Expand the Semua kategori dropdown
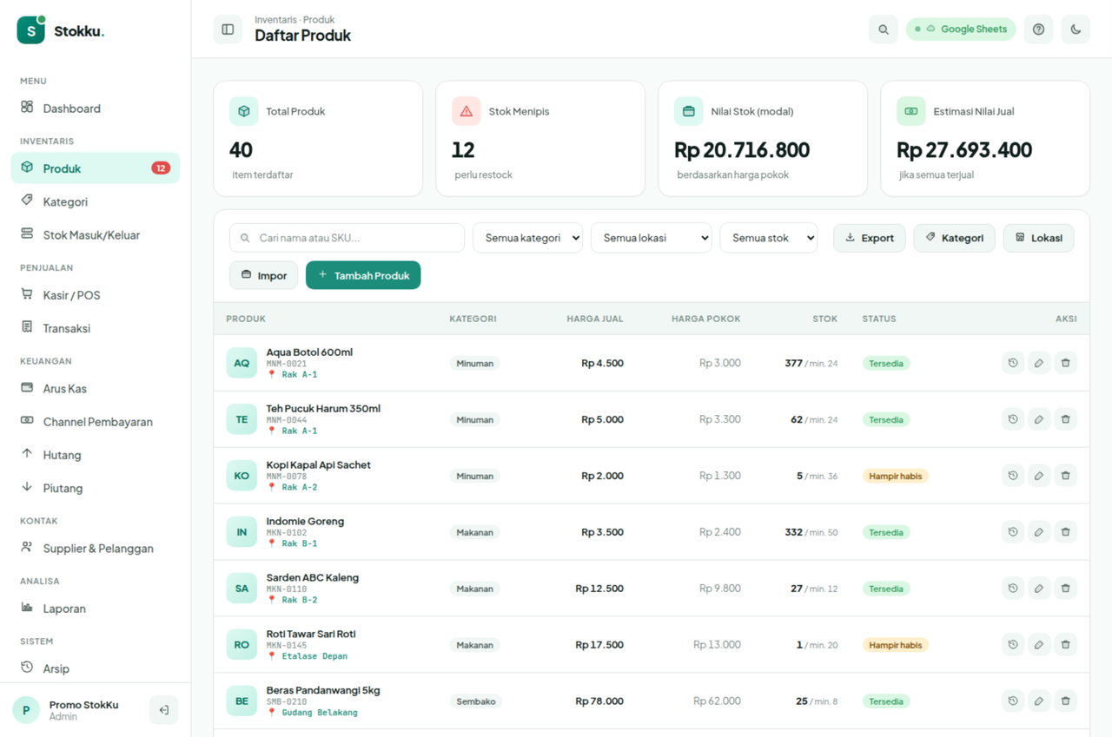Screen dimensions: 1112x737 coord(527,238)
